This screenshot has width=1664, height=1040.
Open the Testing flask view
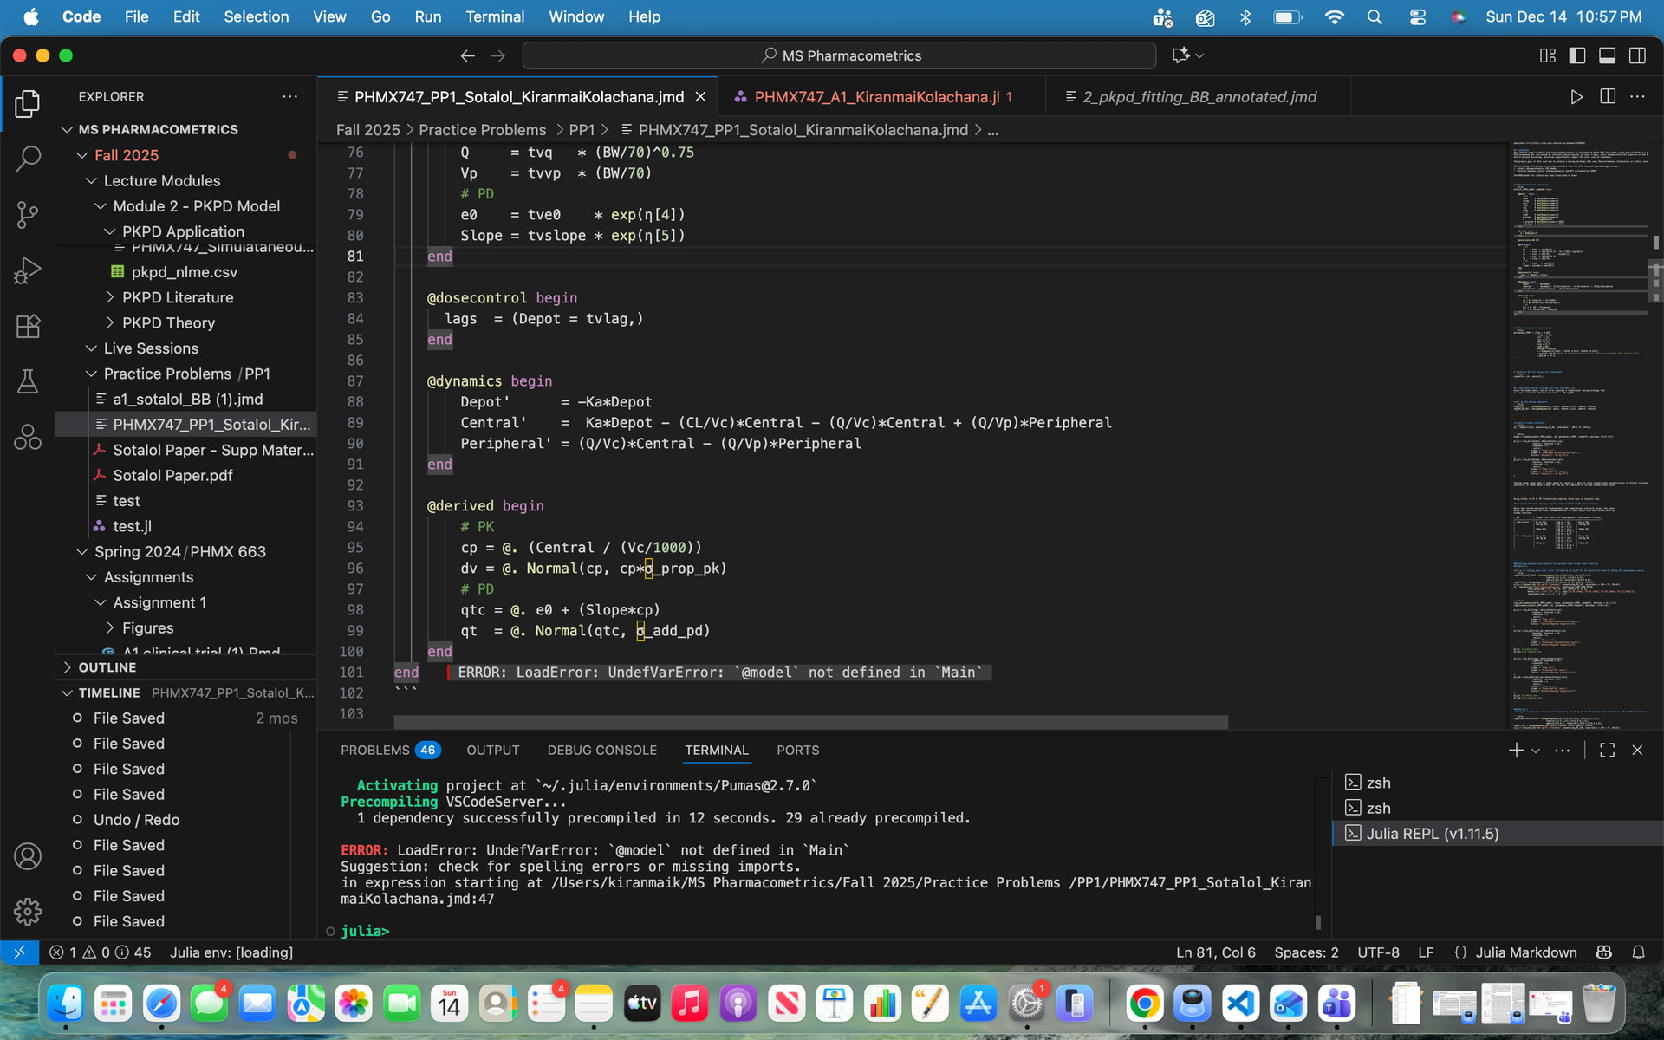(28, 381)
